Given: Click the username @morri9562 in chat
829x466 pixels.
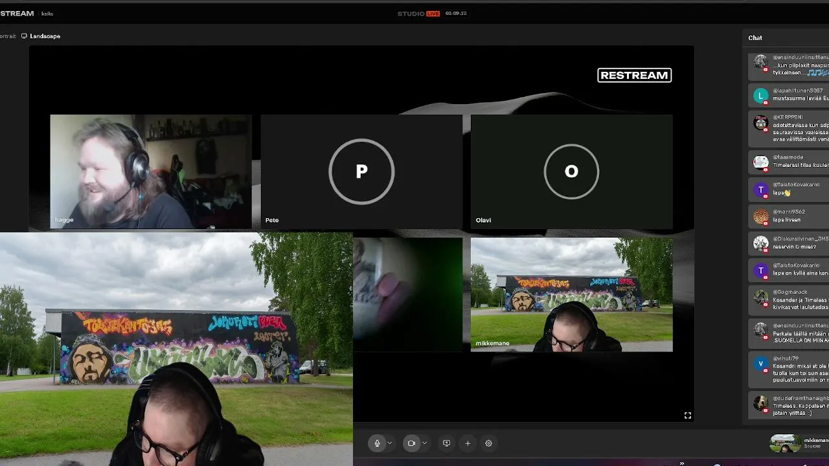Looking at the screenshot, I should click(789, 212).
